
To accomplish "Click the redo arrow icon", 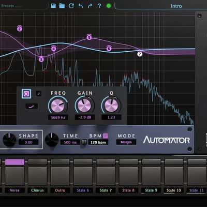I will coord(90,6).
